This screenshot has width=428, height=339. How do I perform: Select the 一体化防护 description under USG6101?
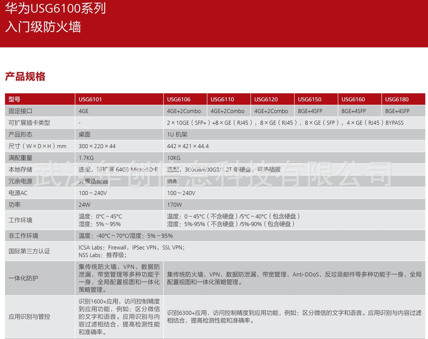coord(119,278)
